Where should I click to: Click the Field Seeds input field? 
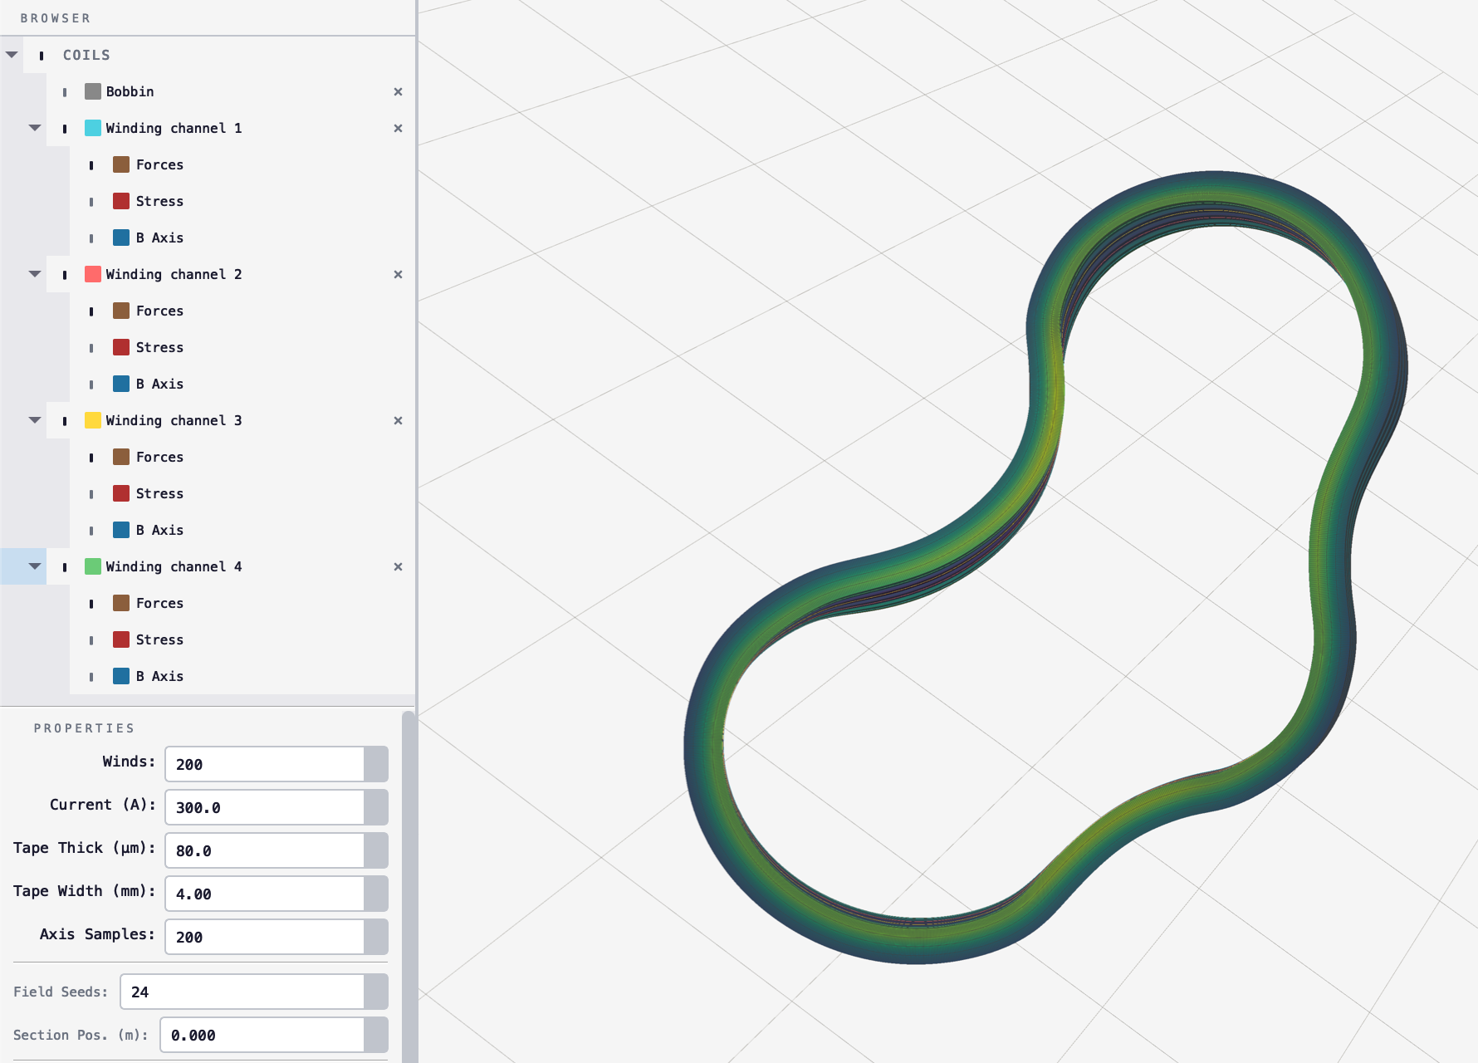point(242,992)
